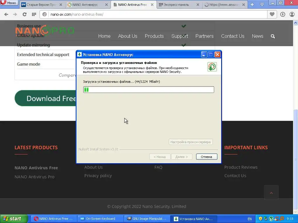Click the Далее button in installer
This screenshot has width=298, height=223.
point(182,157)
